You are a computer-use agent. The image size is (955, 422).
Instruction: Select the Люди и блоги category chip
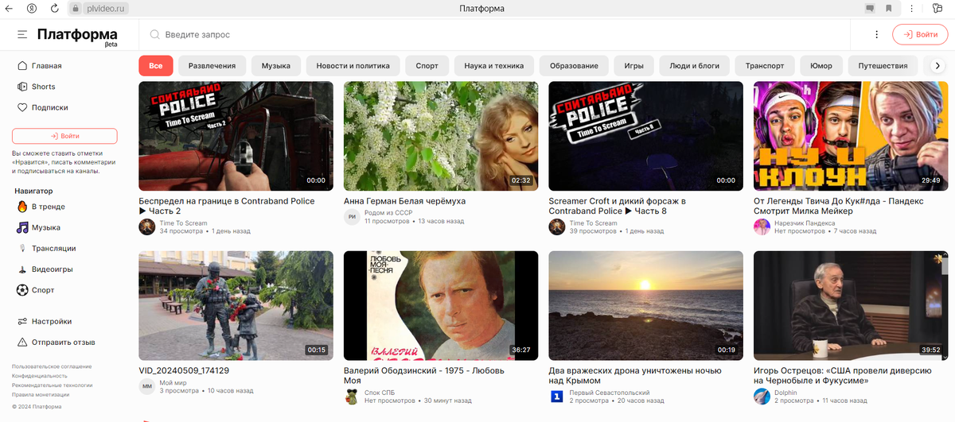694,66
